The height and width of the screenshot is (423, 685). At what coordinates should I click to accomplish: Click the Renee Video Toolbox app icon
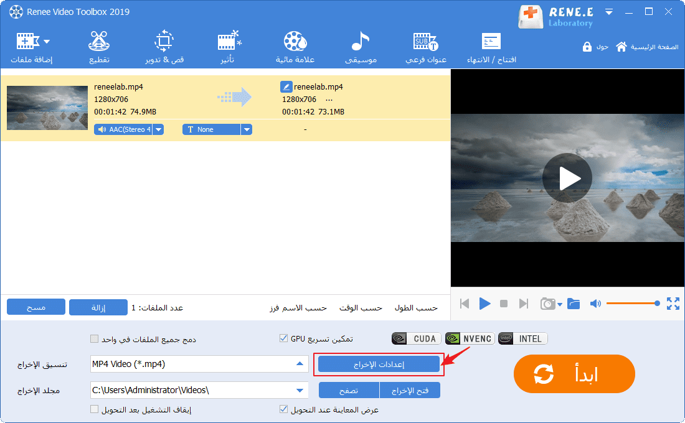(16, 12)
